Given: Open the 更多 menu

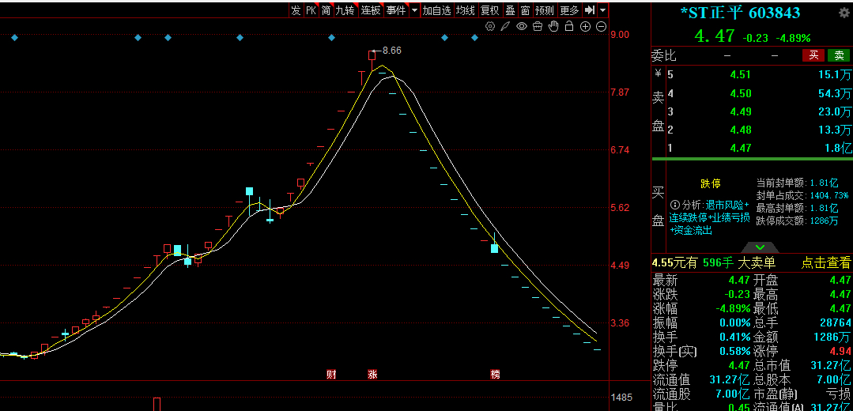Looking at the screenshot, I should point(569,10).
